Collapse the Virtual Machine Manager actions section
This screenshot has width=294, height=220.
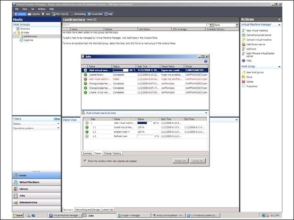(x=279, y=25)
